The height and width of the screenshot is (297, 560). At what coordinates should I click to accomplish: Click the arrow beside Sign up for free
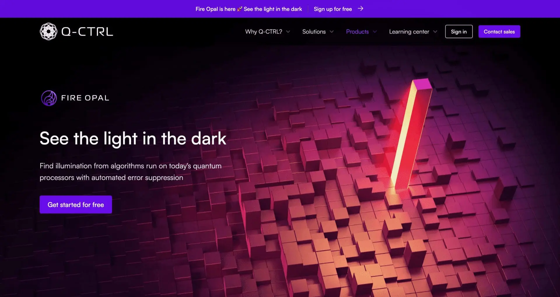360,9
